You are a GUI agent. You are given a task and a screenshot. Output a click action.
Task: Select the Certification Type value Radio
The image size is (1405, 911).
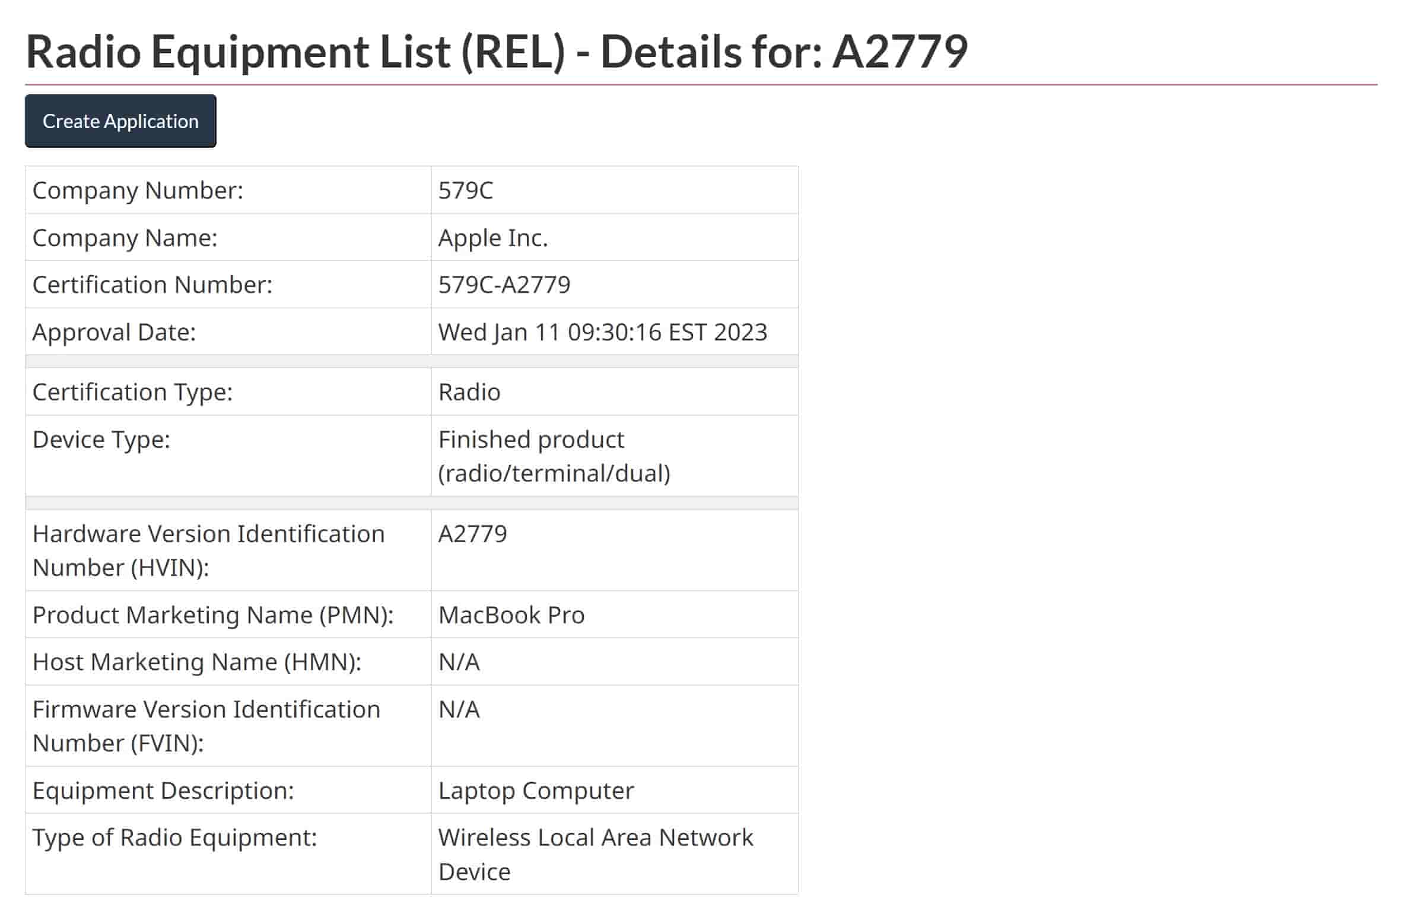point(469,392)
